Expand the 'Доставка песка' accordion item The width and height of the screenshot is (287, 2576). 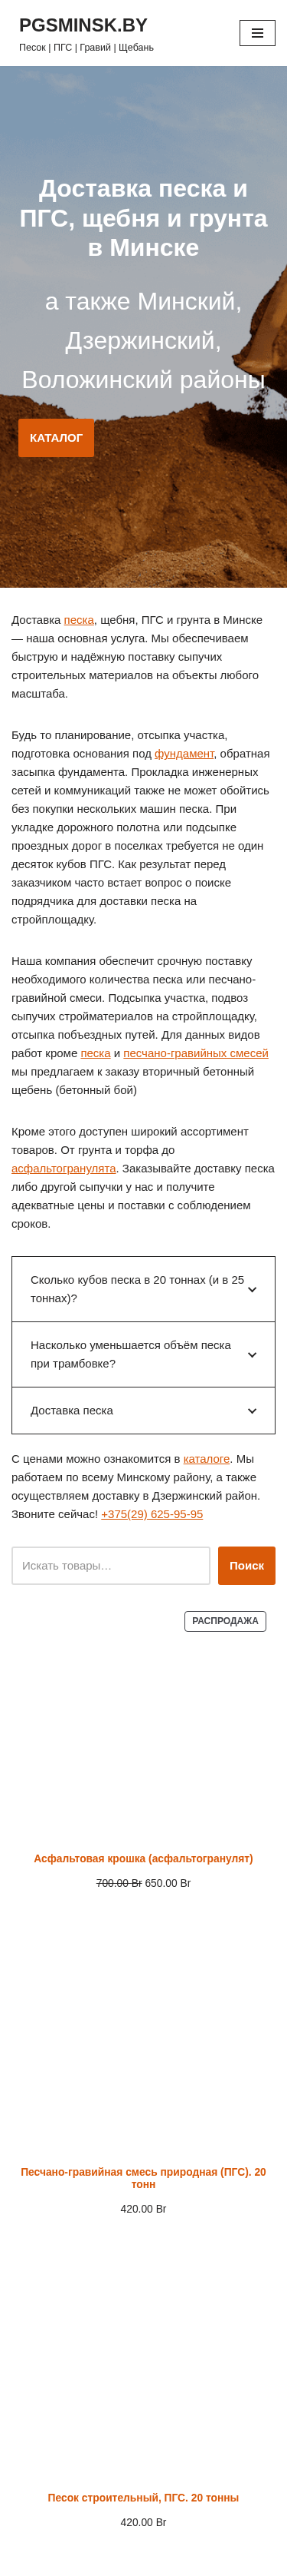(x=144, y=1410)
